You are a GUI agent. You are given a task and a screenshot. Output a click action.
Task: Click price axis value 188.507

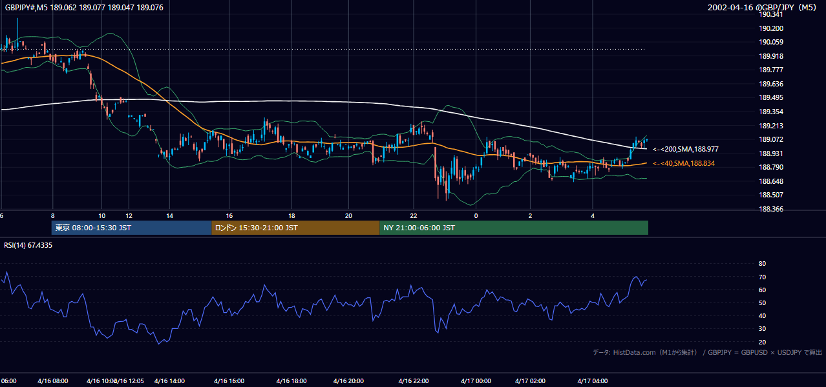click(x=771, y=195)
